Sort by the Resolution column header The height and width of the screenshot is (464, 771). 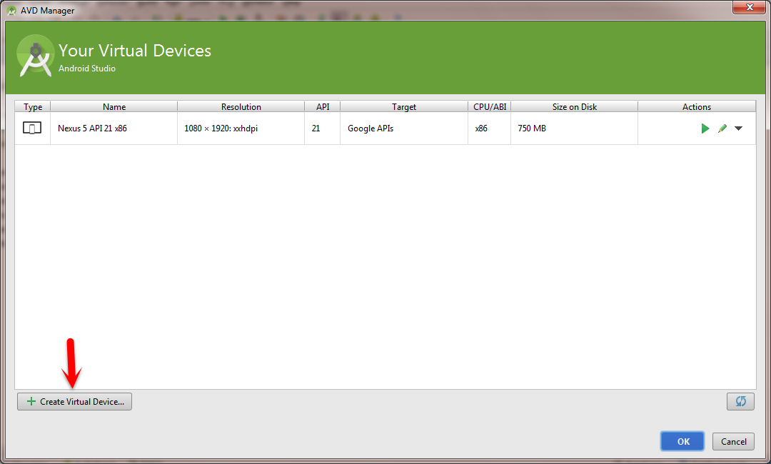[241, 106]
